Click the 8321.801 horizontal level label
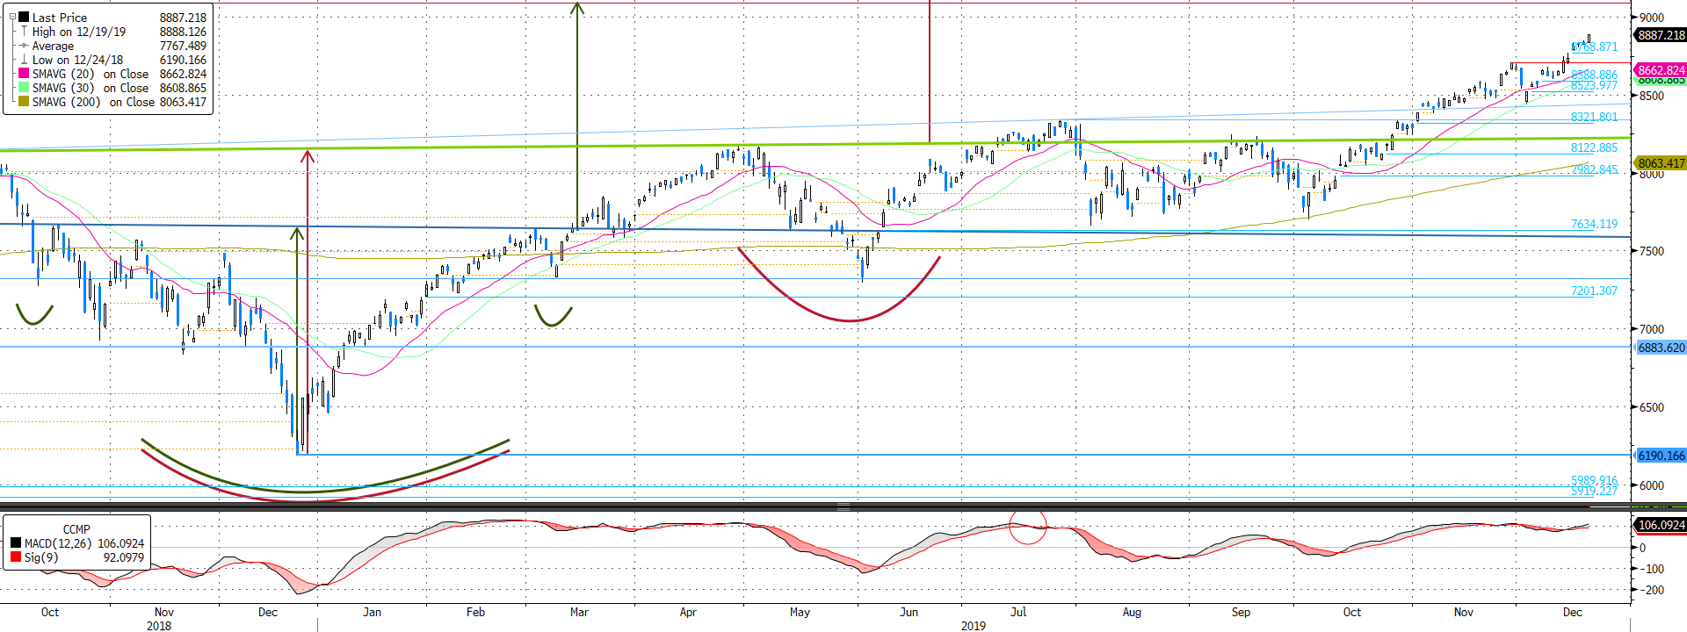The height and width of the screenshot is (632, 1687). (x=1594, y=117)
